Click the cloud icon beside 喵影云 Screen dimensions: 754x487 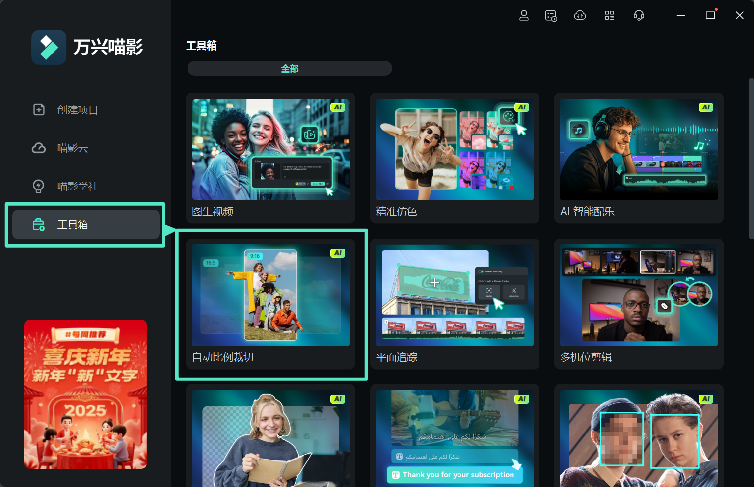(38, 148)
